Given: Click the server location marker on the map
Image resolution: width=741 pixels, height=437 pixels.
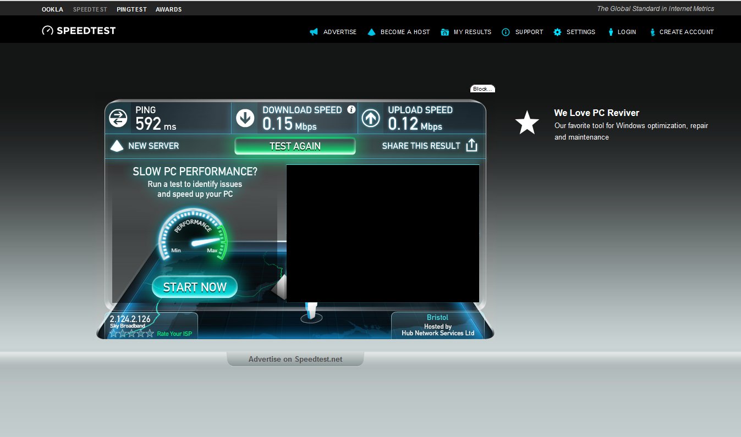Looking at the screenshot, I should click(x=312, y=312).
